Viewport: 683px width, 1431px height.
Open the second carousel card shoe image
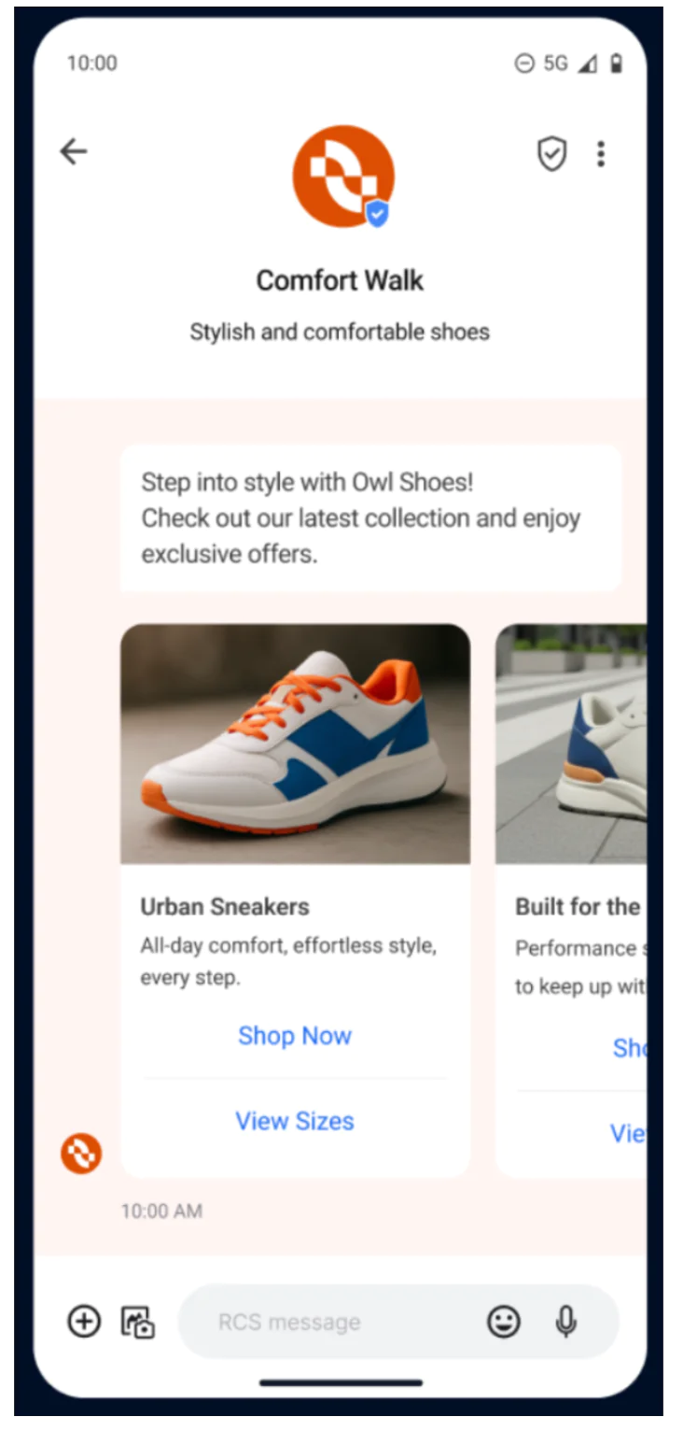(x=571, y=744)
